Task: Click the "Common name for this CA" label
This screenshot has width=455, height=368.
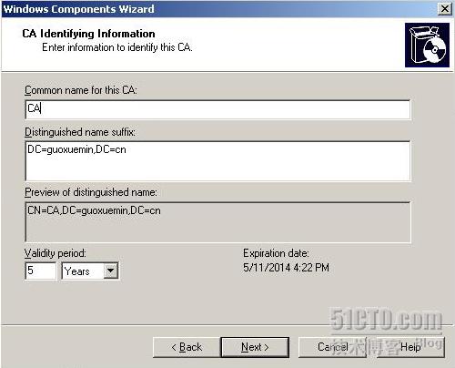Action: click(81, 90)
